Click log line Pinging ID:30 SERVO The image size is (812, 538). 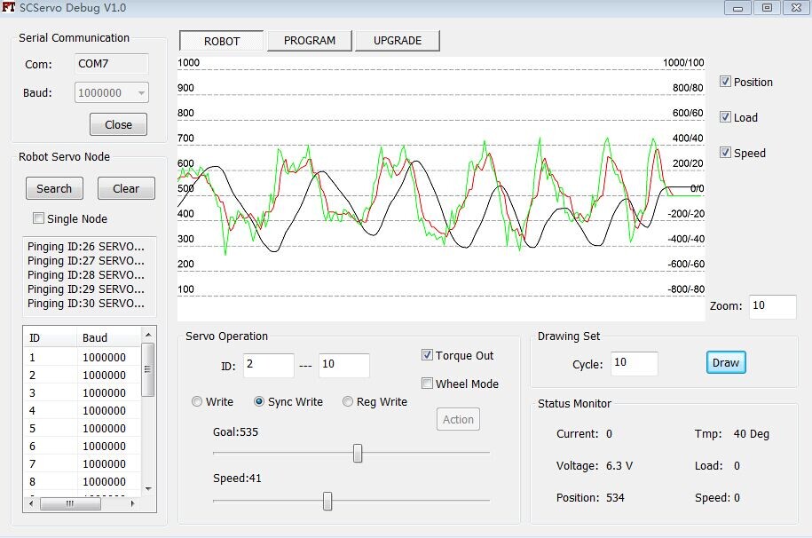(x=86, y=304)
